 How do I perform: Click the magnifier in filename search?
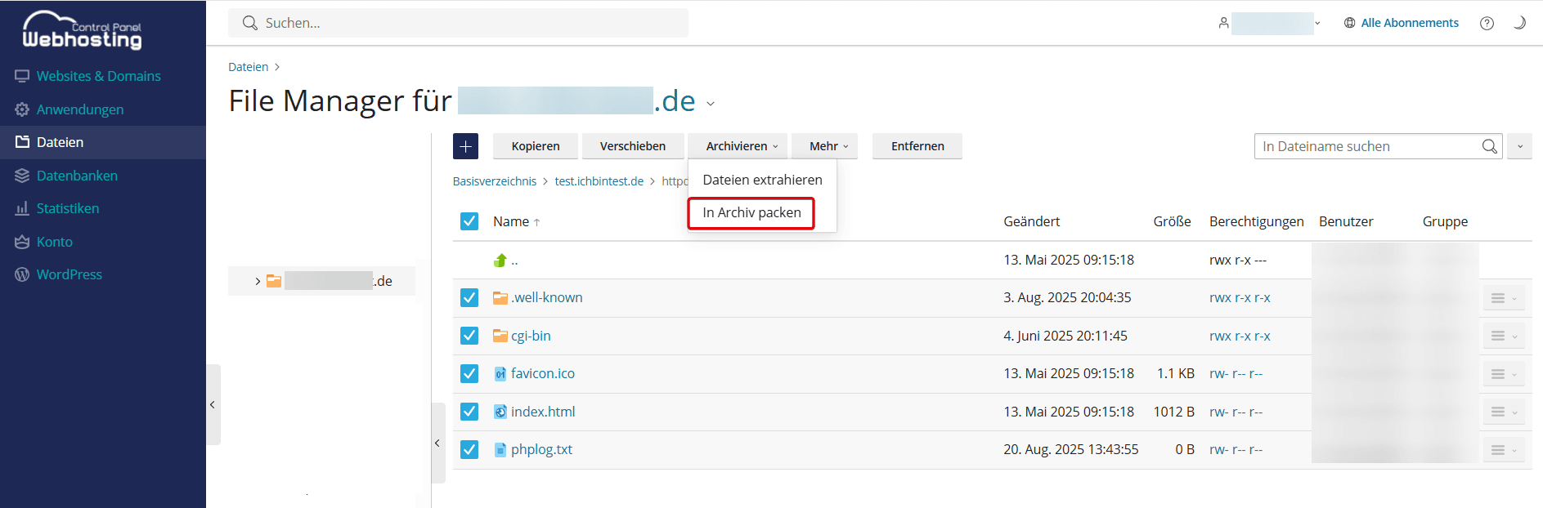[x=1489, y=146]
